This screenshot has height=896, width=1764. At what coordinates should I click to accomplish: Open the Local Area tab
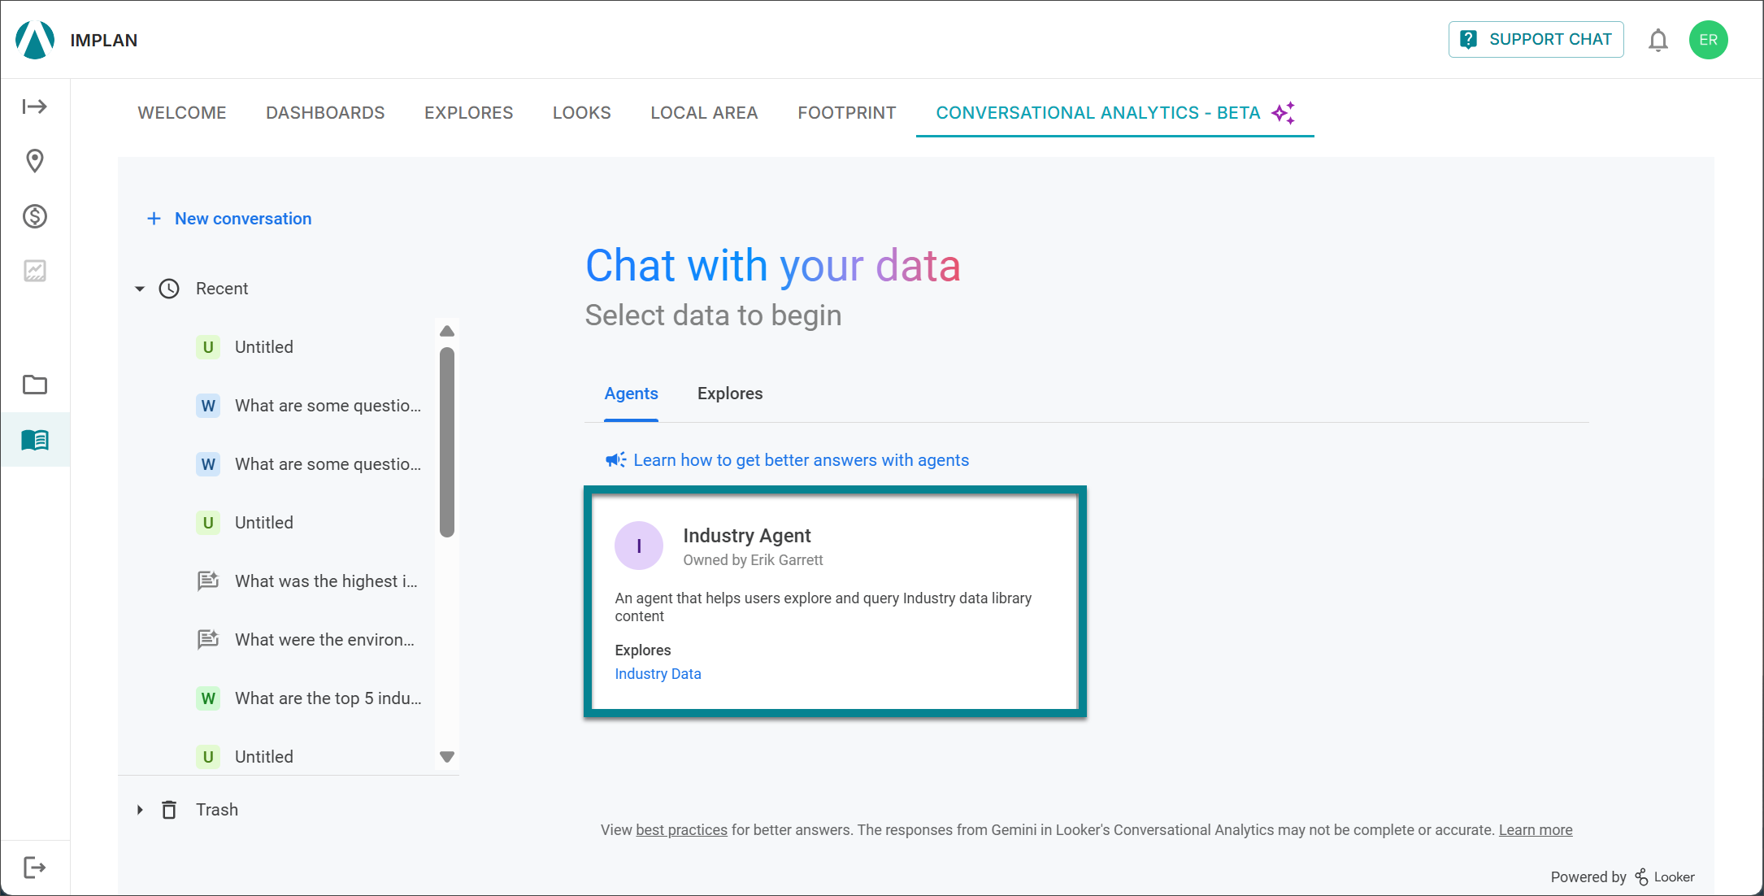pos(704,113)
